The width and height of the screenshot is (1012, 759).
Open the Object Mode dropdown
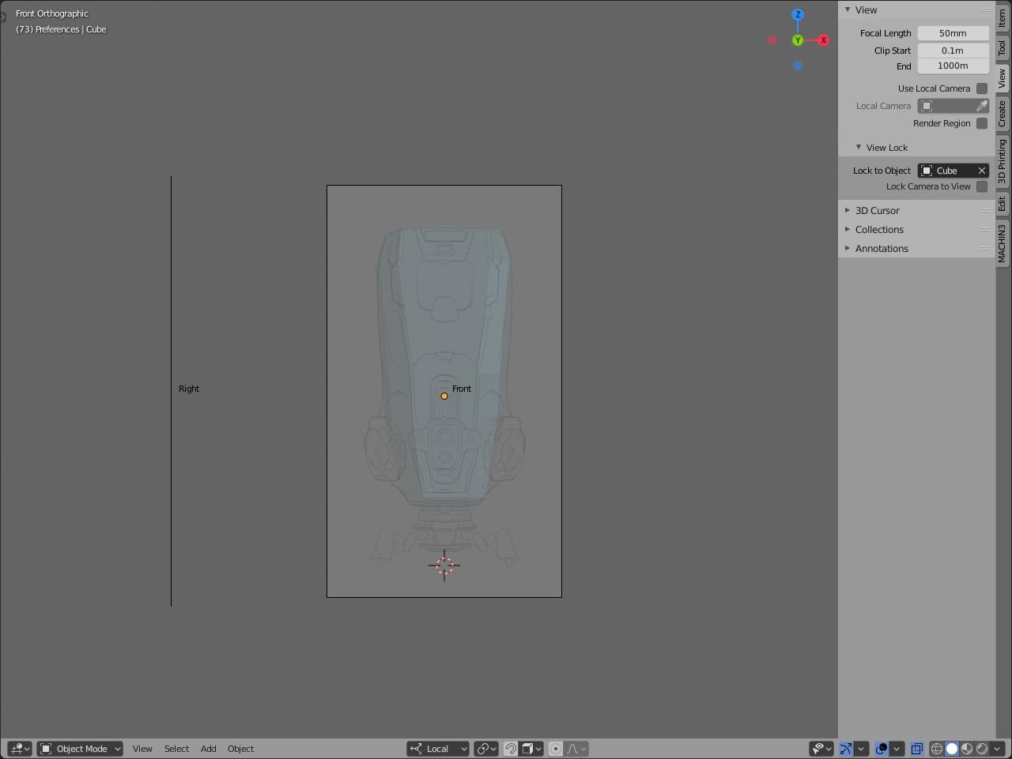80,749
